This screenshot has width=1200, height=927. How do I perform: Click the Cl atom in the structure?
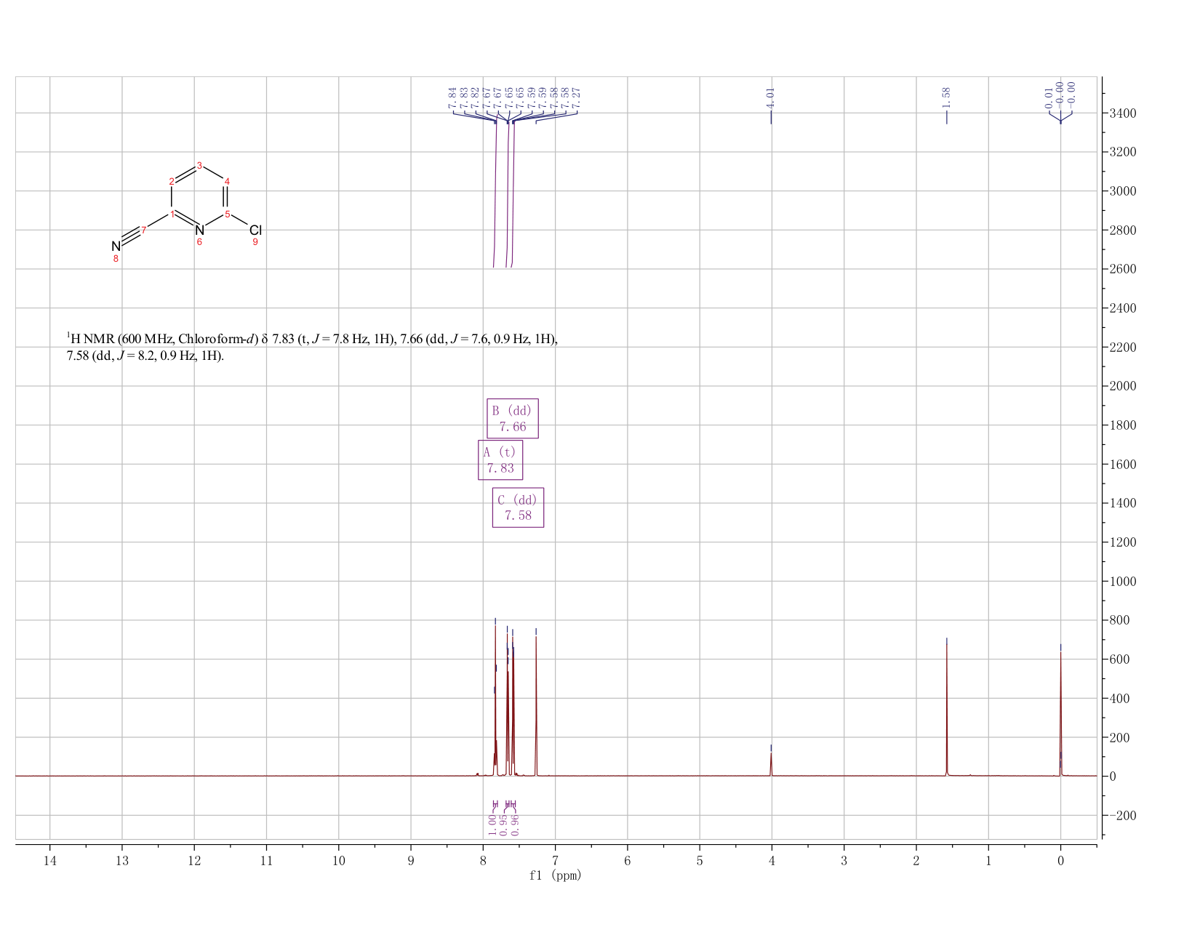255,230
